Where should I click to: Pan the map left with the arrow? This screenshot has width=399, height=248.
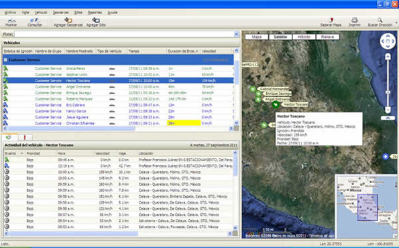pyautogui.click(x=382, y=41)
